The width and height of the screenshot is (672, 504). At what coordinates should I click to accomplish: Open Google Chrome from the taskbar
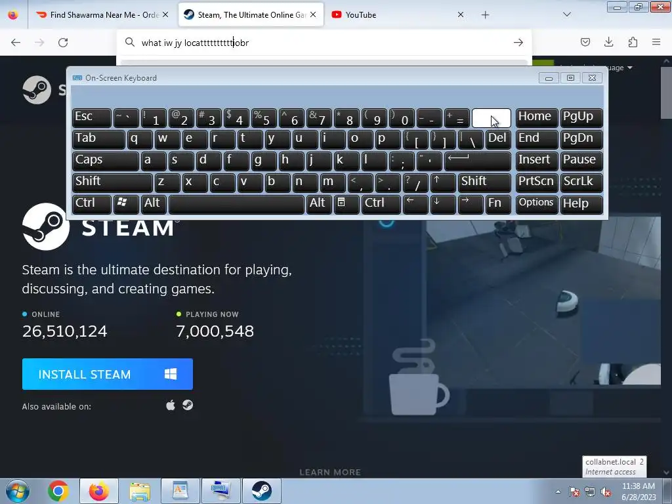58,491
